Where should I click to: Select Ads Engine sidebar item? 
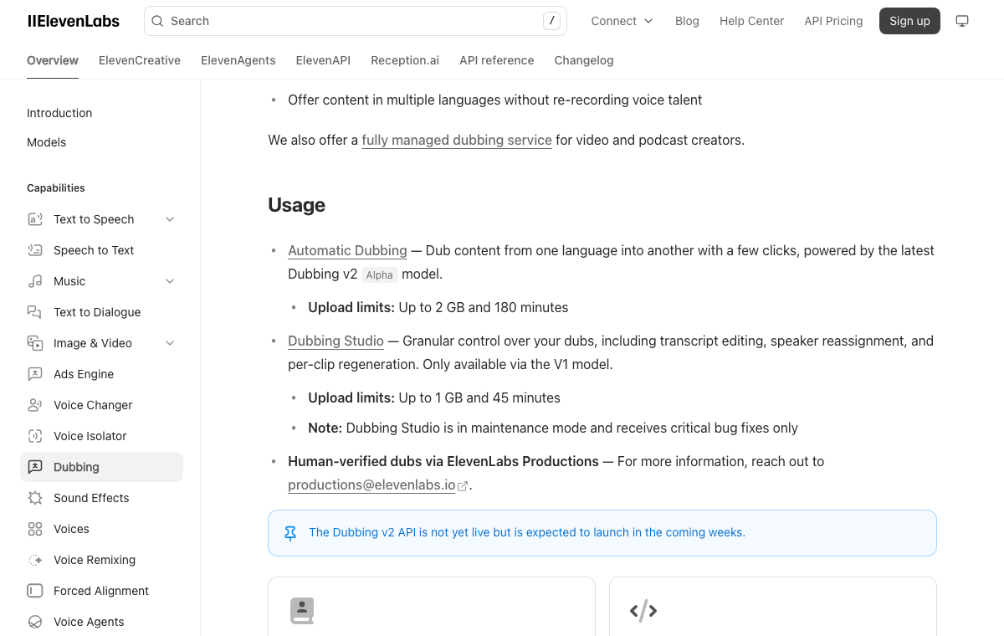[101, 374]
